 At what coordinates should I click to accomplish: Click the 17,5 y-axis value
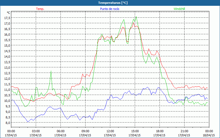[x=7, y=18]
